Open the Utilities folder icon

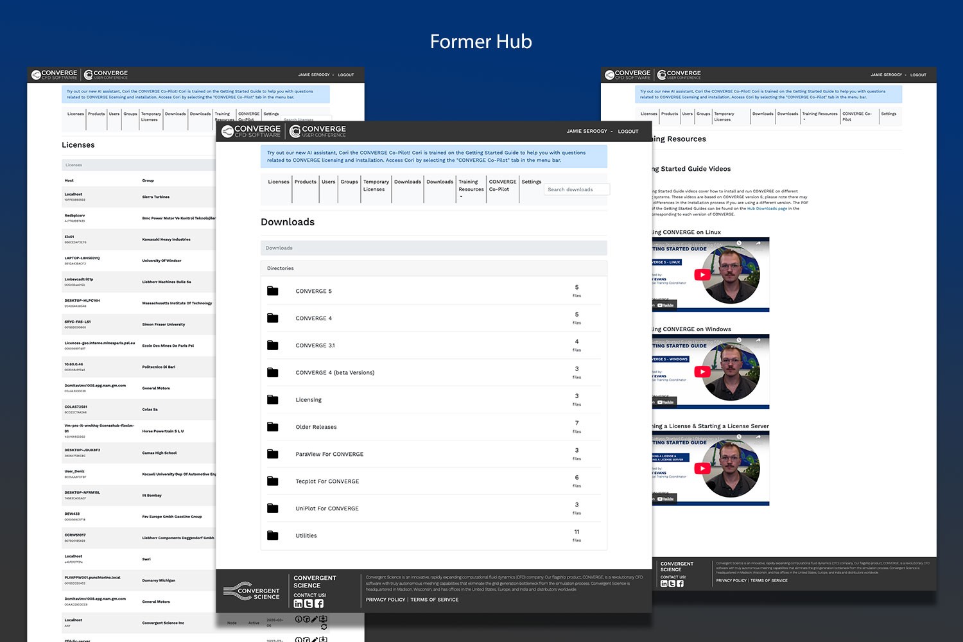(x=273, y=535)
